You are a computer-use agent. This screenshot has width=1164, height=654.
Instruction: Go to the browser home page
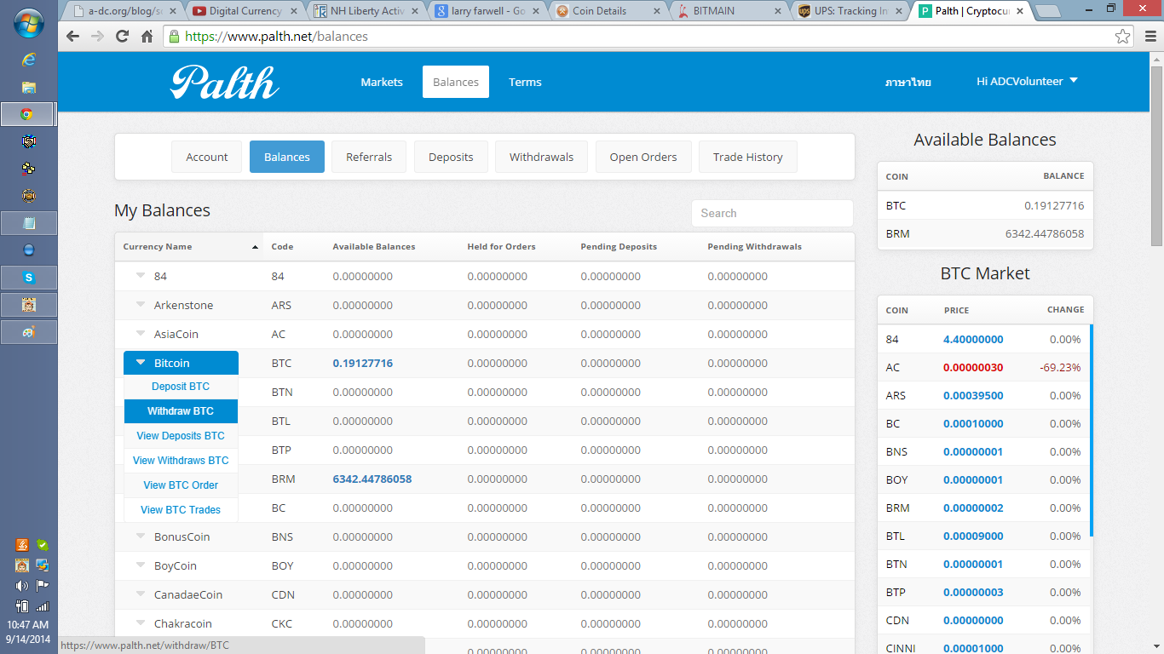[x=147, y=37]
